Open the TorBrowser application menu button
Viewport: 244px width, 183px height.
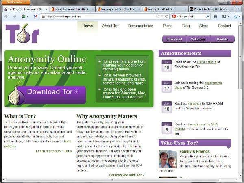[x=16, y=2]
